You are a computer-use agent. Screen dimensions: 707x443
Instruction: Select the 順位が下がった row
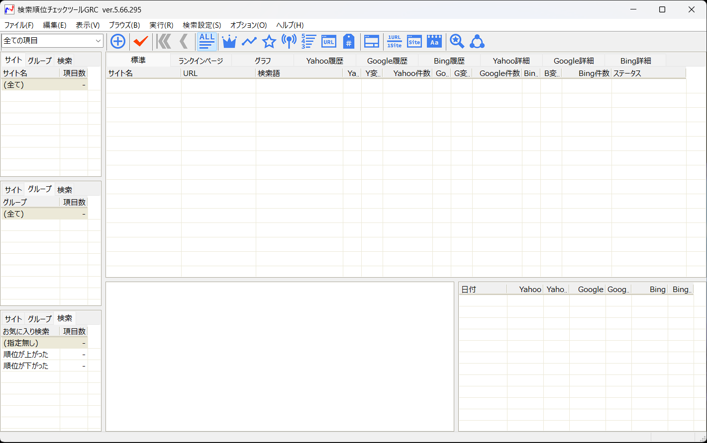point(44,366)
